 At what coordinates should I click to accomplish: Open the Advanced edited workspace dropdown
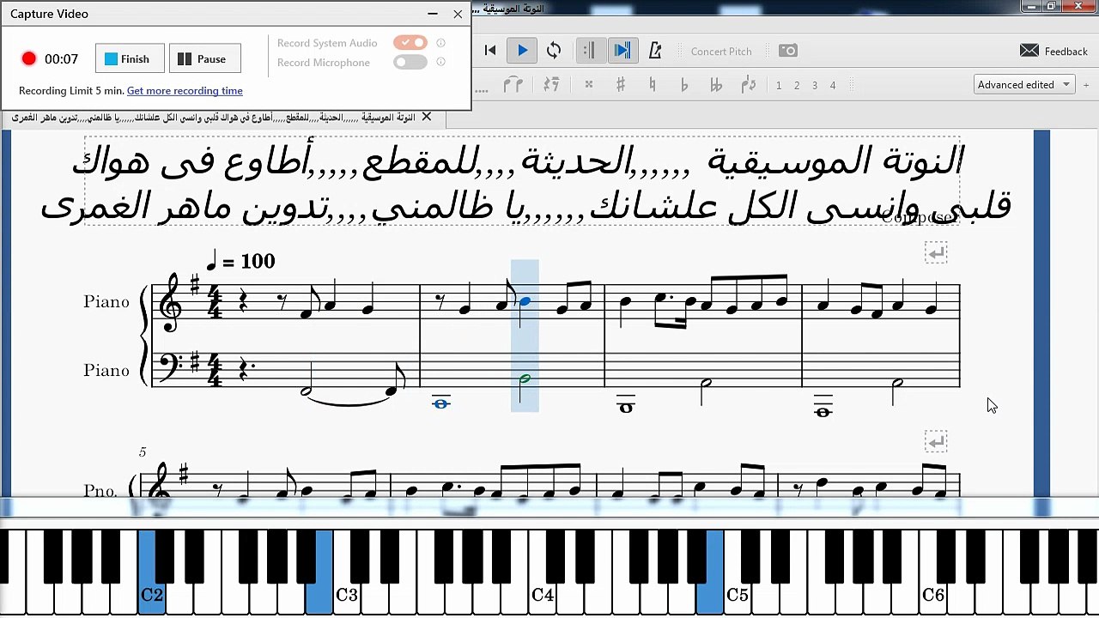(x=1024, y=84)
